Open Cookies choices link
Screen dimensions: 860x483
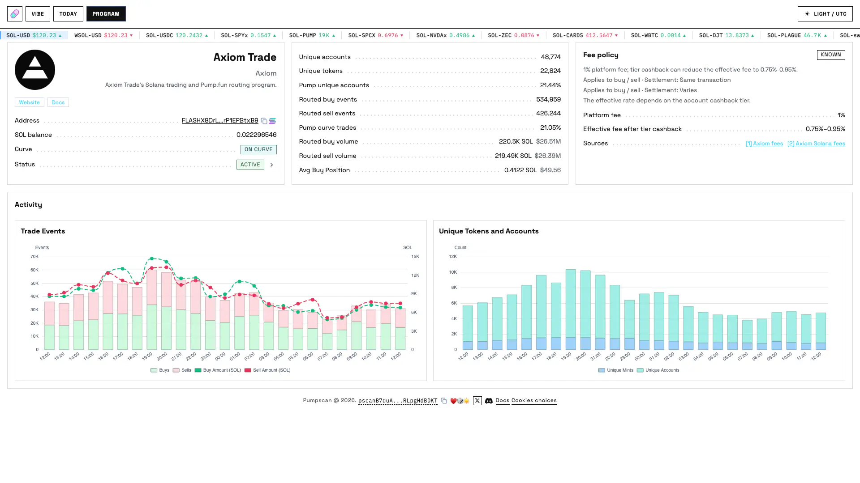coord(534,401)
